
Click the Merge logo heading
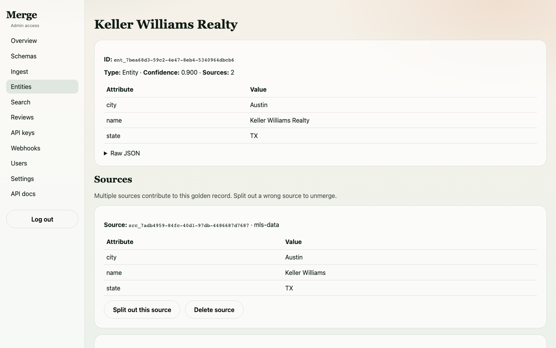(22, 15)
